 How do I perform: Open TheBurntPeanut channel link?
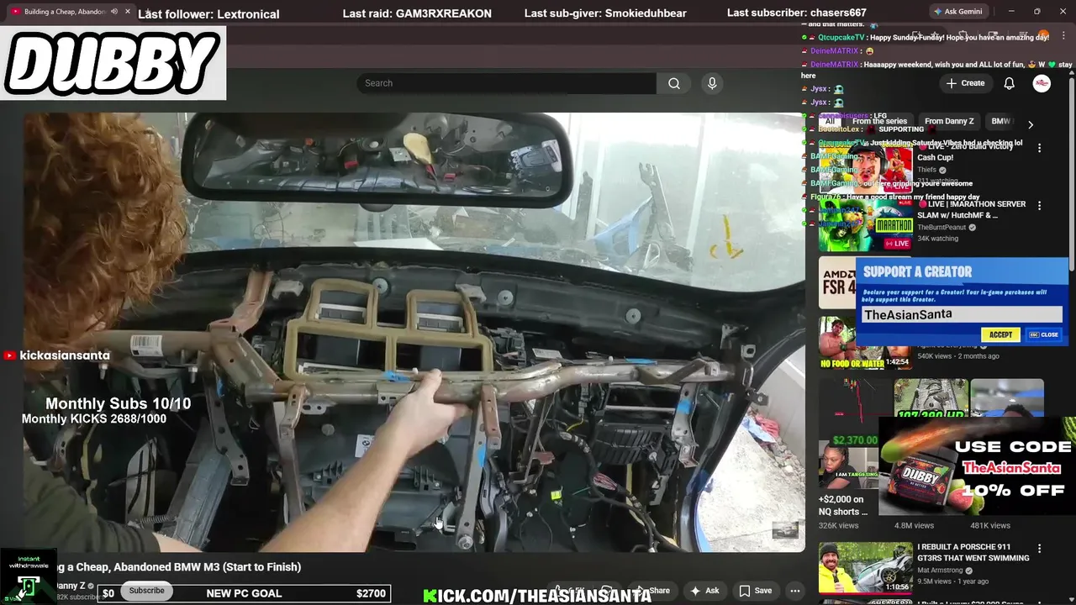(x=941, y=228)
